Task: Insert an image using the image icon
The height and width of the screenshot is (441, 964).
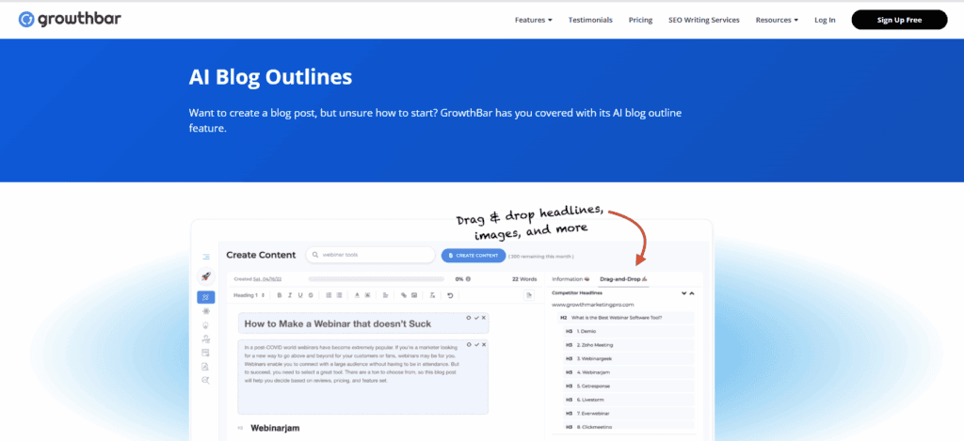Action: point(414,295)
